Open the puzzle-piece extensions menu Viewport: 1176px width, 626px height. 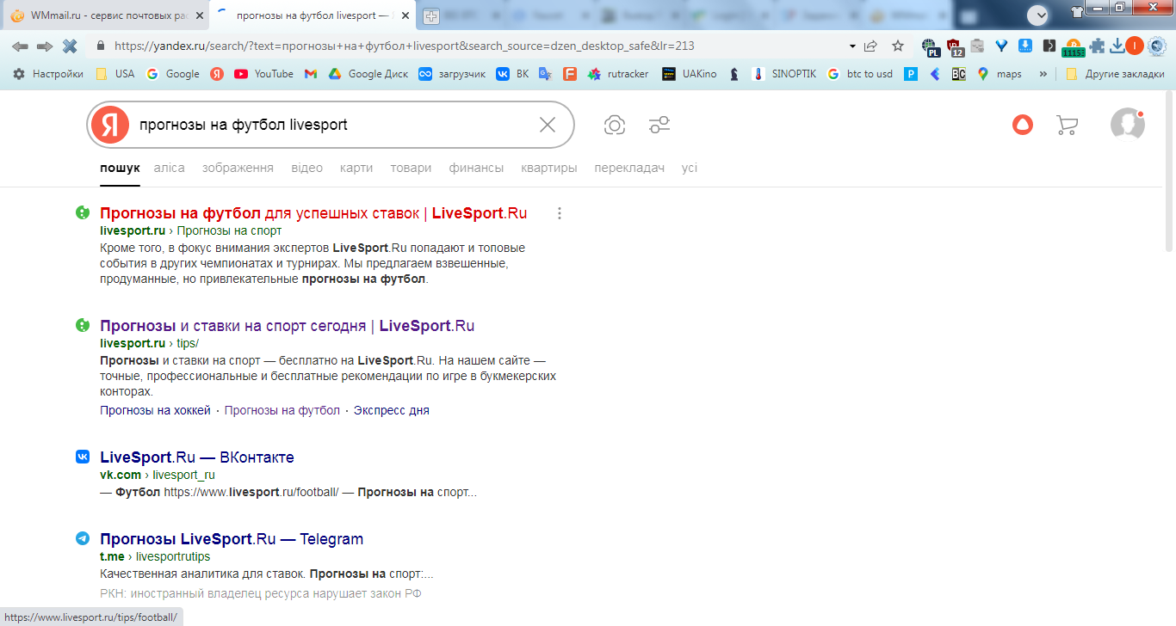pos(1098,46)
